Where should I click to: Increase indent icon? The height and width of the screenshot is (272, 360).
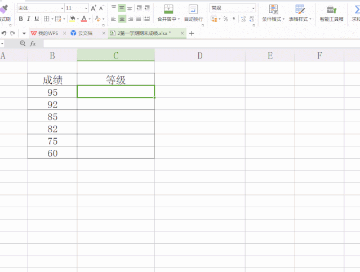coord(147,8)
